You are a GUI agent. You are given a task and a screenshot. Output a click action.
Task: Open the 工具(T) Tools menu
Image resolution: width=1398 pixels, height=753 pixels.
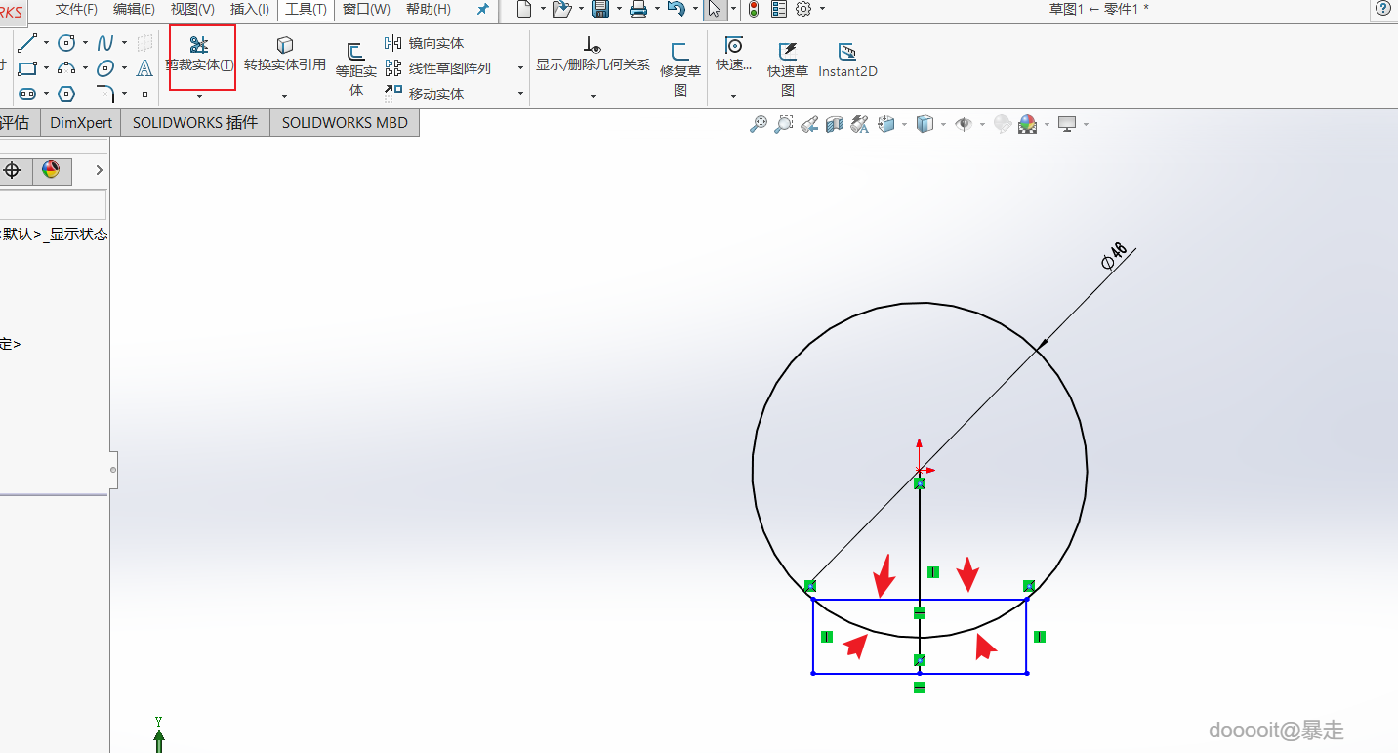point(306,9)
